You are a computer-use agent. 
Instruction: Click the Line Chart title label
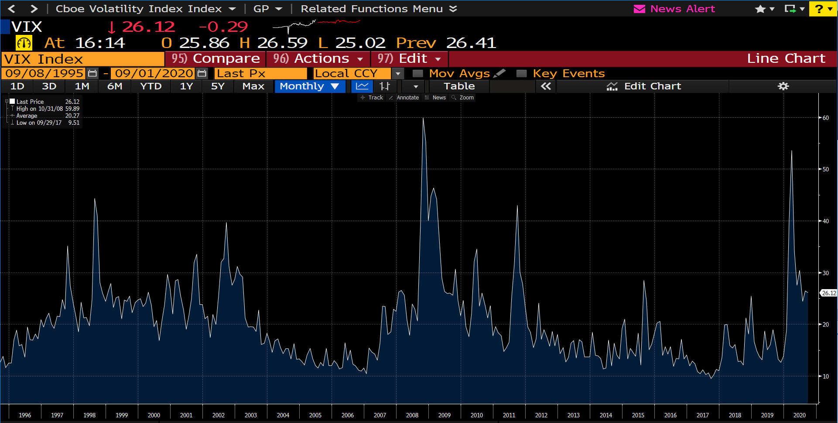click(x=786, y=58)
